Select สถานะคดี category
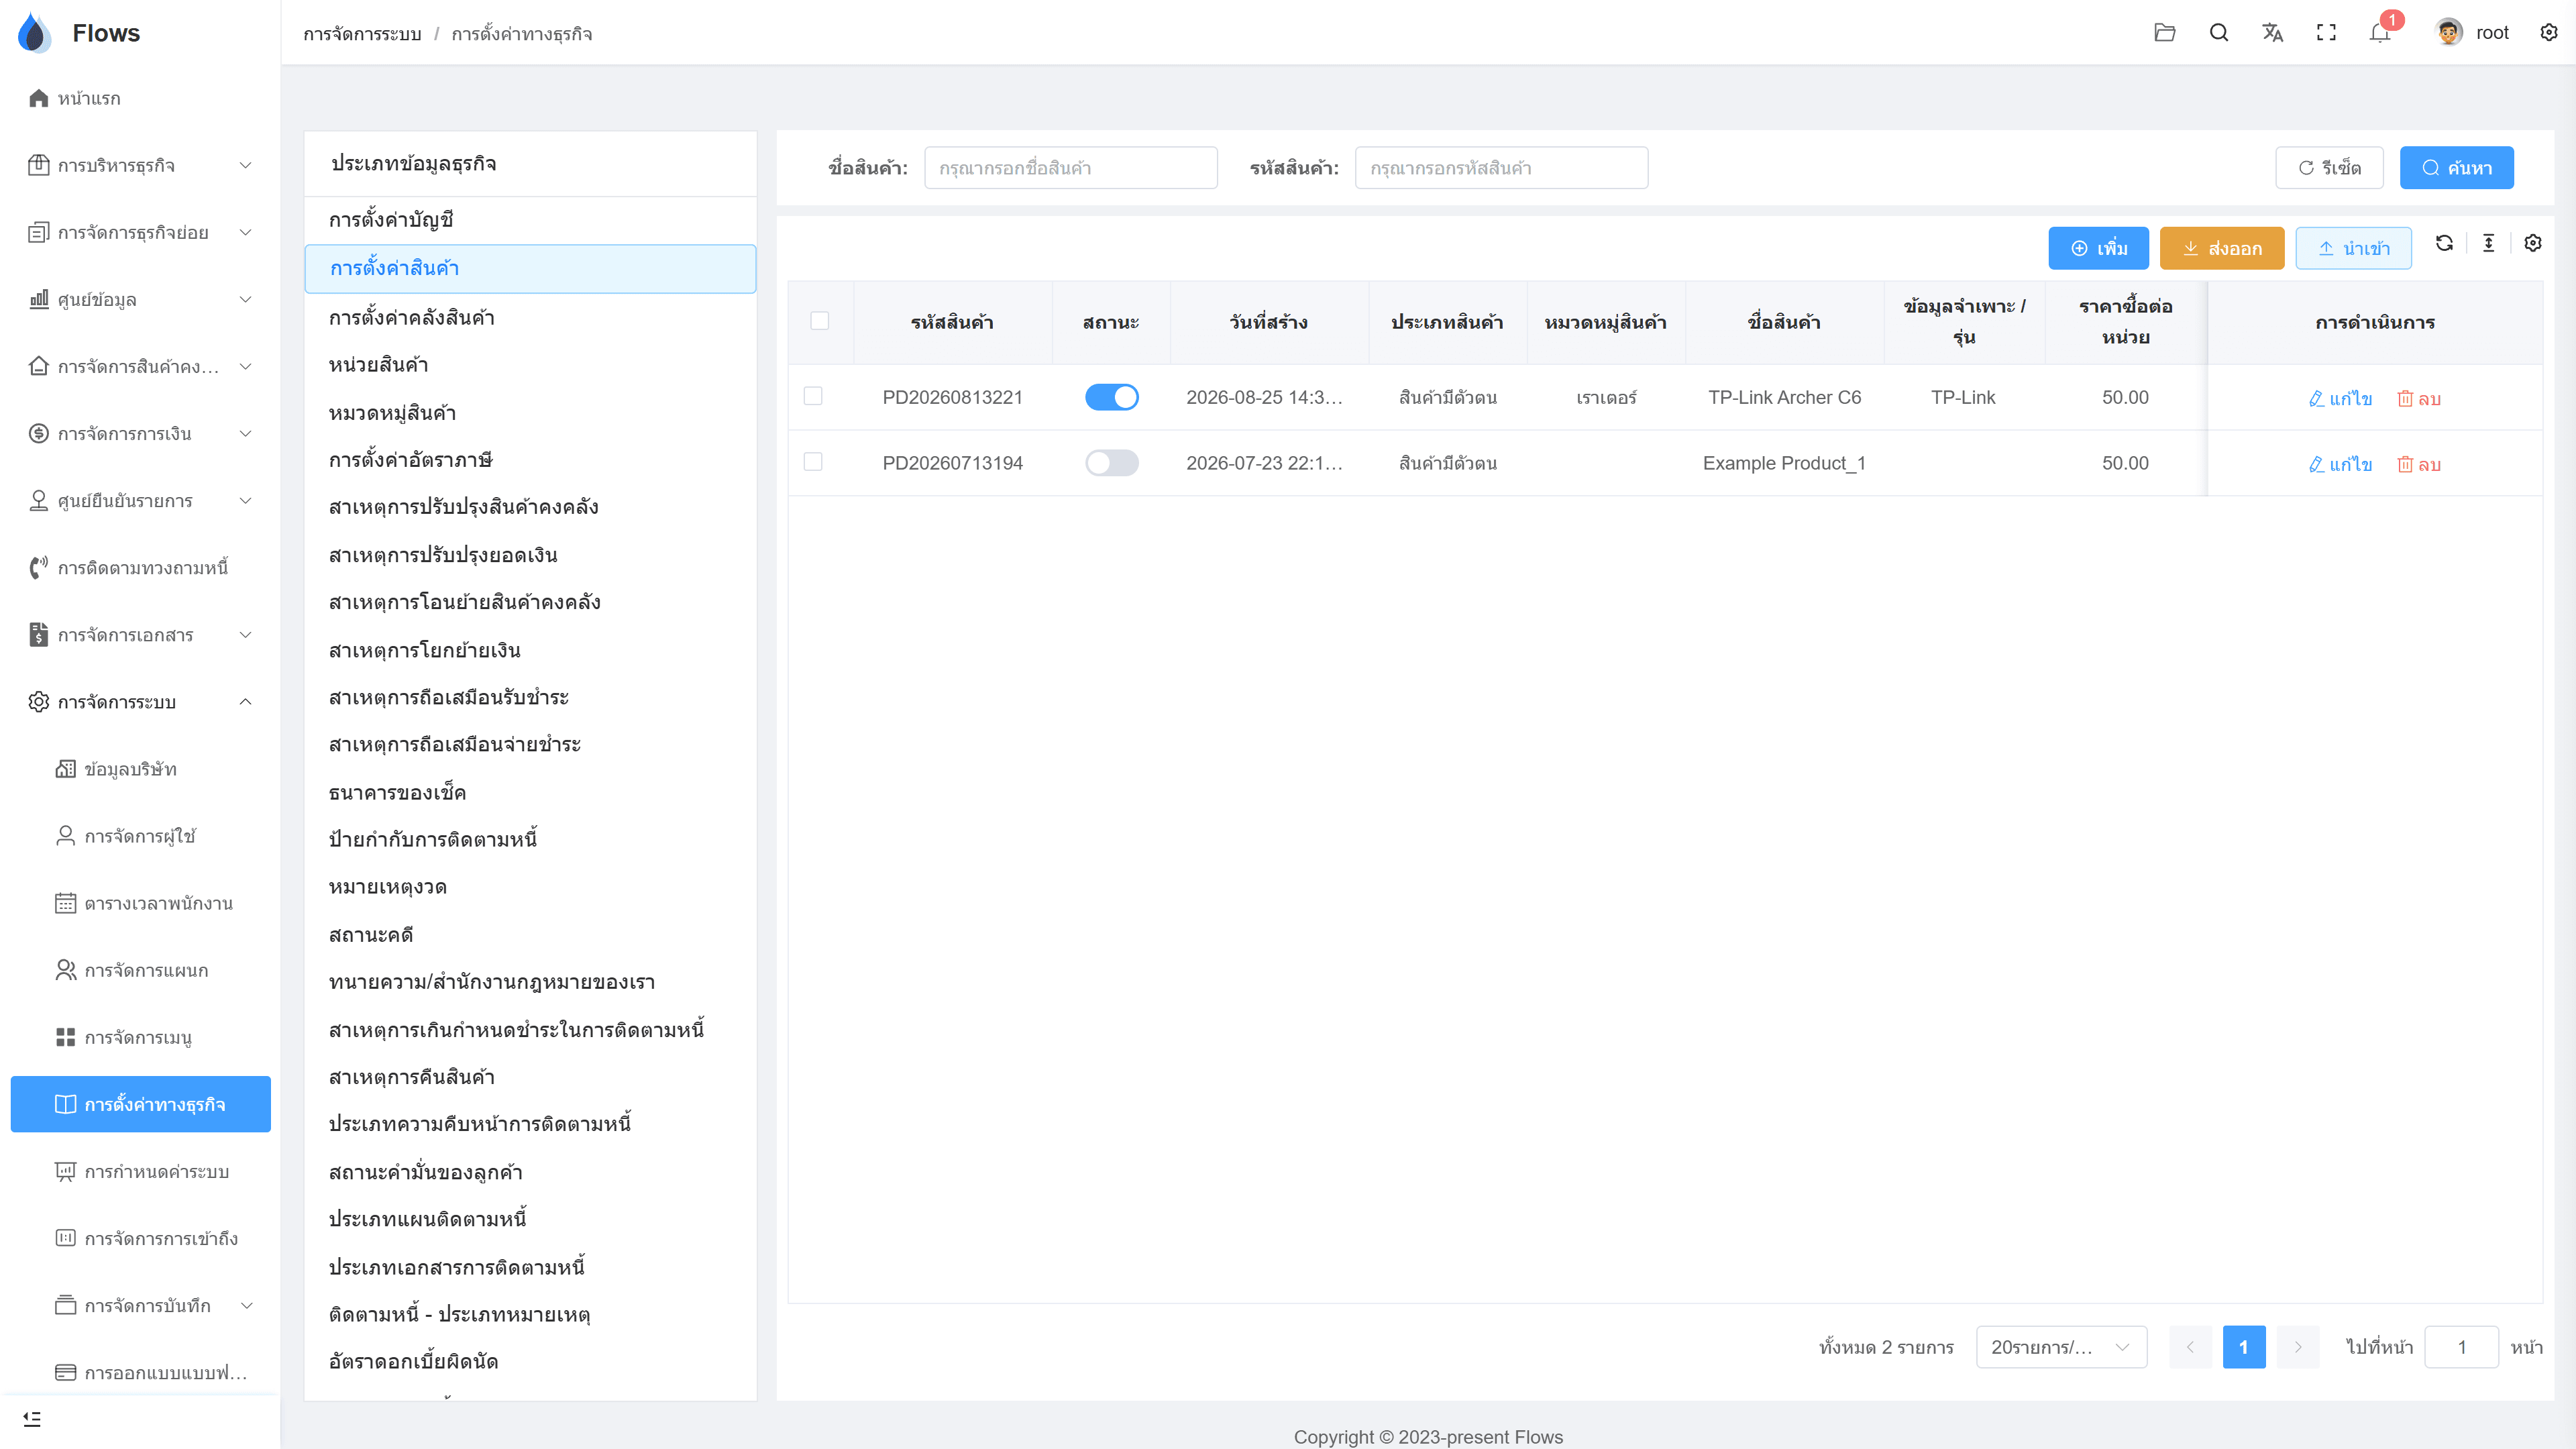This screenshot has height=1449, width=2576. tap(530, 935)
